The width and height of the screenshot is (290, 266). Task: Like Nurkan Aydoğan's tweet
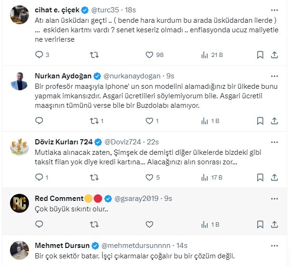tap(149, 121)
